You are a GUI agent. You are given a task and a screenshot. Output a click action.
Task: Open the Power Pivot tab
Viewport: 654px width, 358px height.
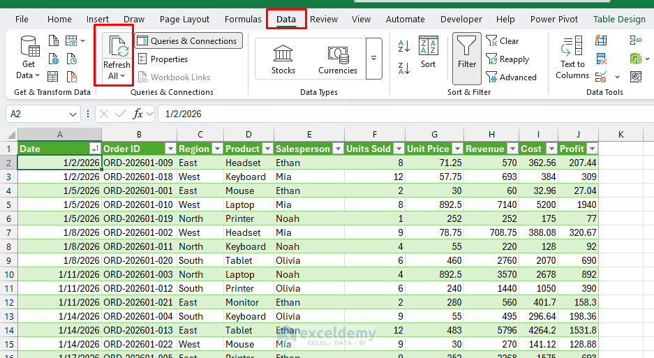554,20
